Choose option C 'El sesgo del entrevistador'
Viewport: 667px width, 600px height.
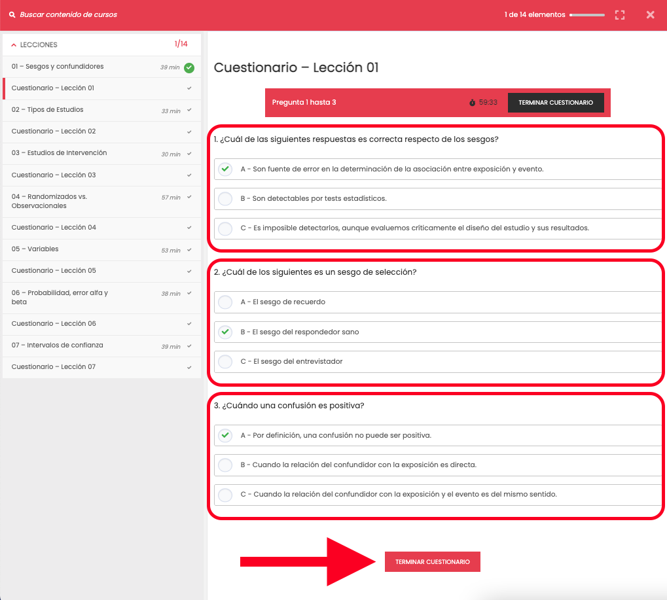(x=225, y=361)
